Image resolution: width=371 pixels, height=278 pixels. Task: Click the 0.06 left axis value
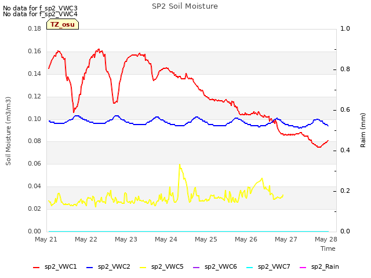[35, 163]
